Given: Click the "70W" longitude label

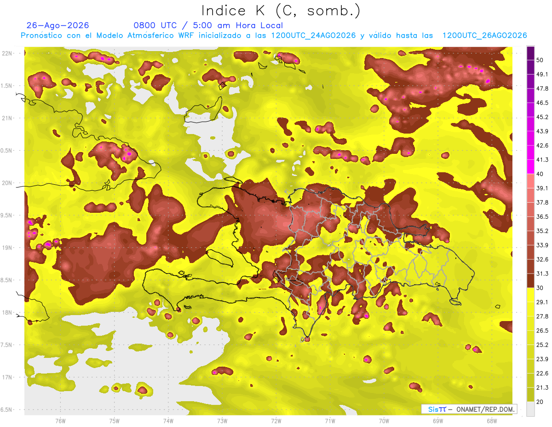Looking at the screenshot, I should pos(384,421).
